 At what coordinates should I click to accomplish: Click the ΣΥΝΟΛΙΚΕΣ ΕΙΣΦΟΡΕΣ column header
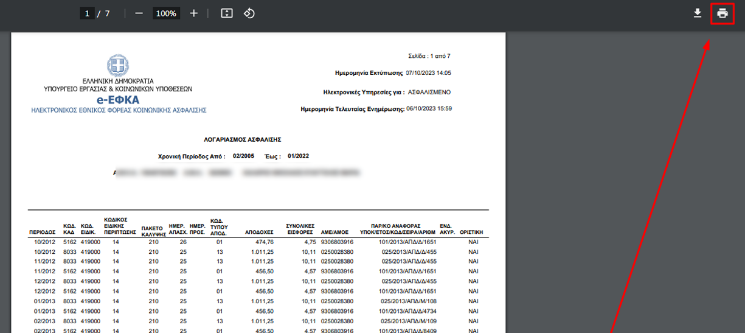[x=299, y=229]
